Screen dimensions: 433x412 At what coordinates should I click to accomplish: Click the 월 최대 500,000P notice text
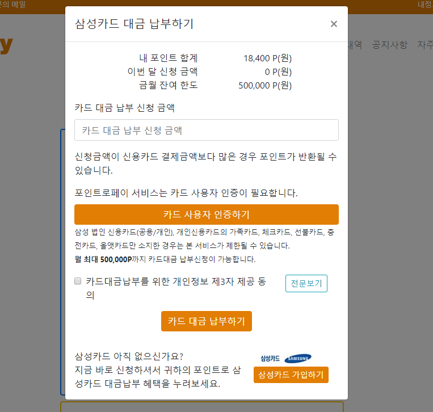click(165, 259)
